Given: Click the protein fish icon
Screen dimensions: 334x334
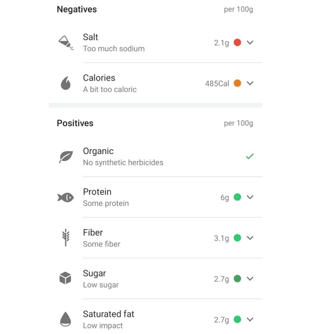Looking at the screenshot, I should (66, 197).
